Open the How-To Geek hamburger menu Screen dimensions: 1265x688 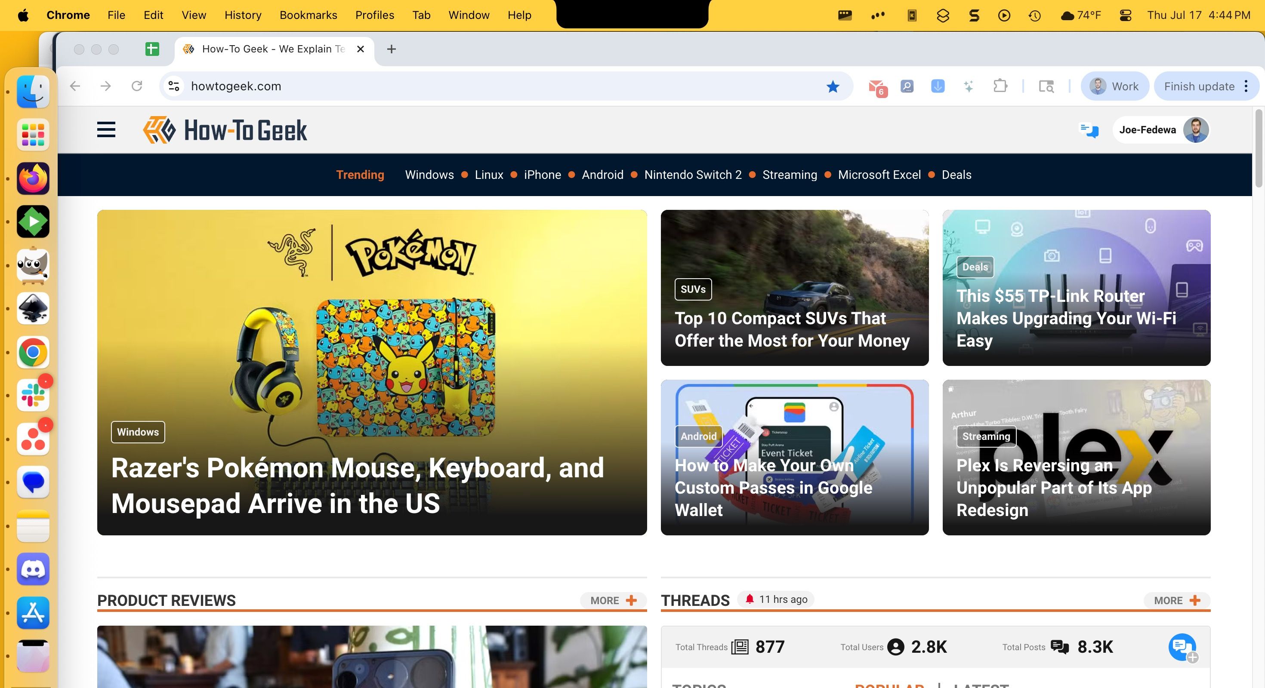pyautogui.click(x=106, y=130)
